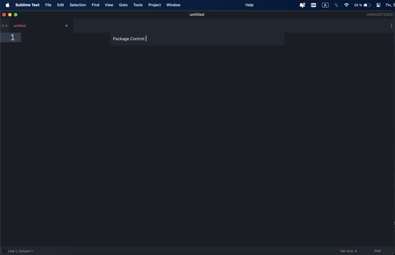Viewport: 395px width, 255px height.
Task: Focus the Package Control command palette input
Action: 197,39
